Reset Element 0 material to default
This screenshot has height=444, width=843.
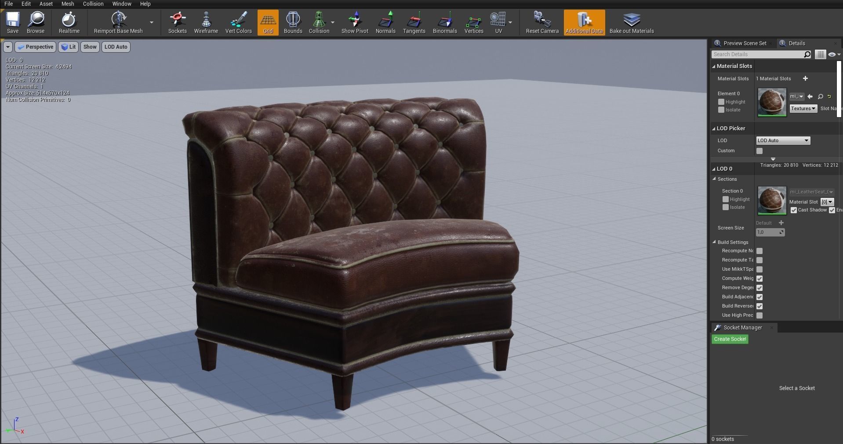(x=829, y=97)
